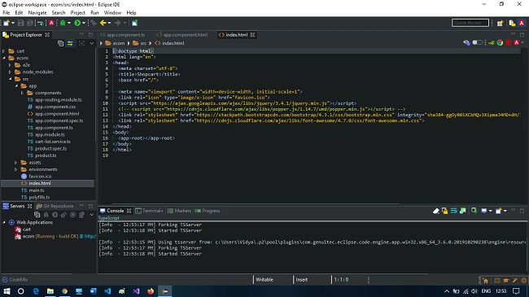Open the Project menu

(77, 13)
